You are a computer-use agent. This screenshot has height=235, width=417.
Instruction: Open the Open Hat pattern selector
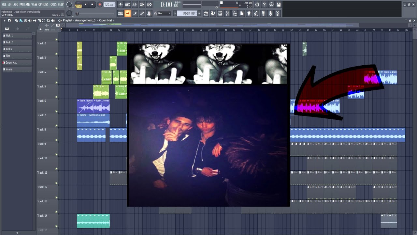[x=187, y=13]
